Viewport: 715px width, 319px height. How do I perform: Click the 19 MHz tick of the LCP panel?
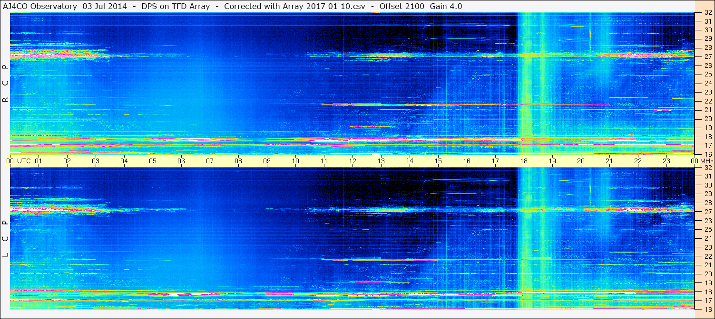[708, 283]
